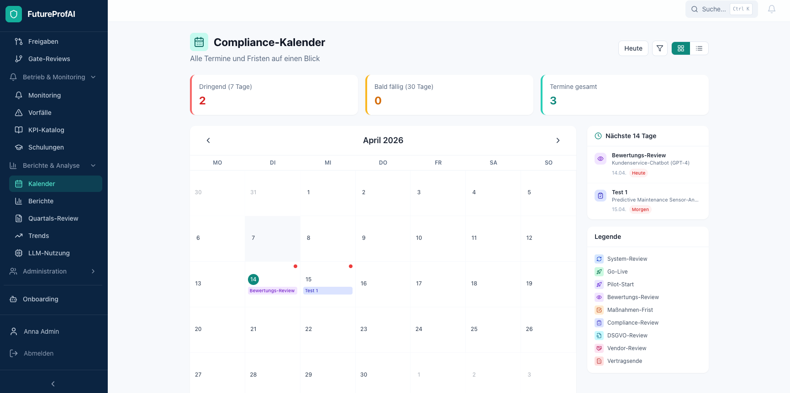Click the Berichte bar chart icon

[19, 201]
